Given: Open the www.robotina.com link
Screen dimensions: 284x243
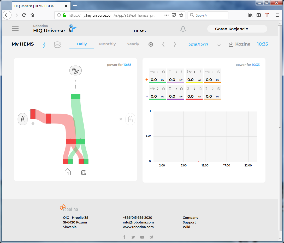Looking at the screenshot, I should coord(138,227).
